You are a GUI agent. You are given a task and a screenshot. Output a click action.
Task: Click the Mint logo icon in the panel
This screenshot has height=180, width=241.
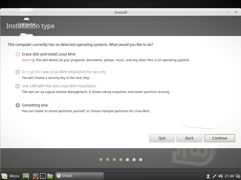coord(4,176)
